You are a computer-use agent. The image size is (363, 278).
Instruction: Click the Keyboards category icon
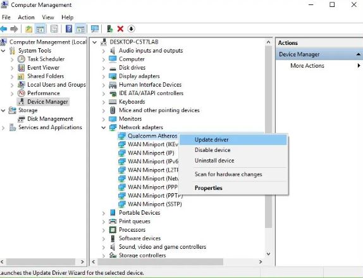113,102
